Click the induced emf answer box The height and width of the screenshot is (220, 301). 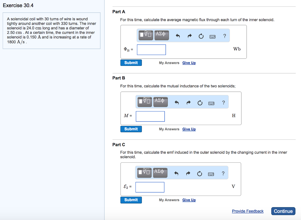point(150,187)
